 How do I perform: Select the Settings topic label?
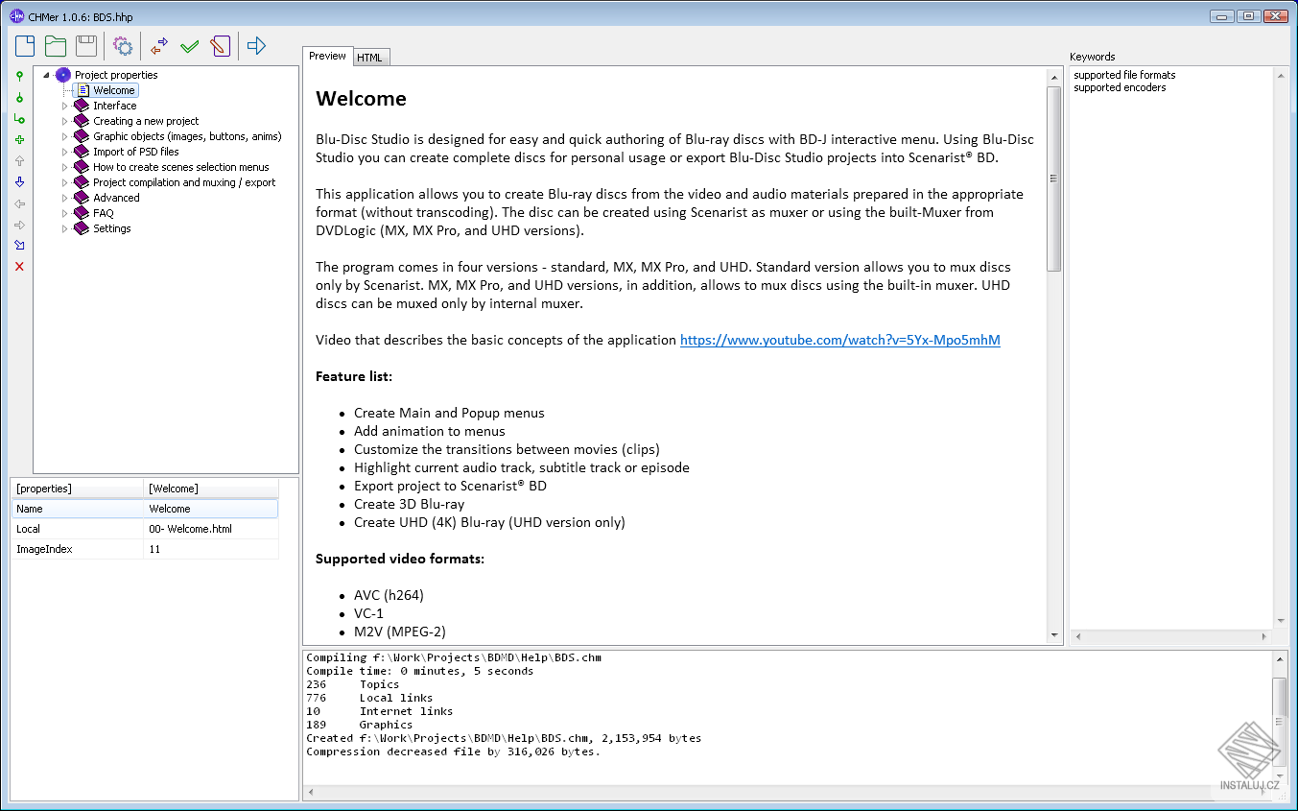click(112, 228)
